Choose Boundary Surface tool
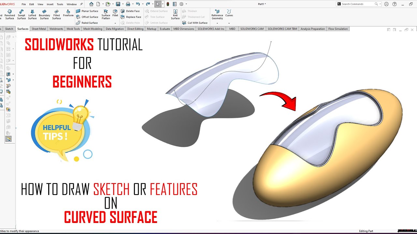This screenshot has height=234, width=417. coord(44,15)
